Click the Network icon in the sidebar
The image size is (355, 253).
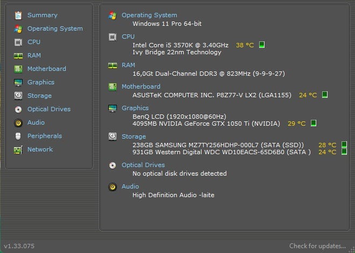(18, 149)
